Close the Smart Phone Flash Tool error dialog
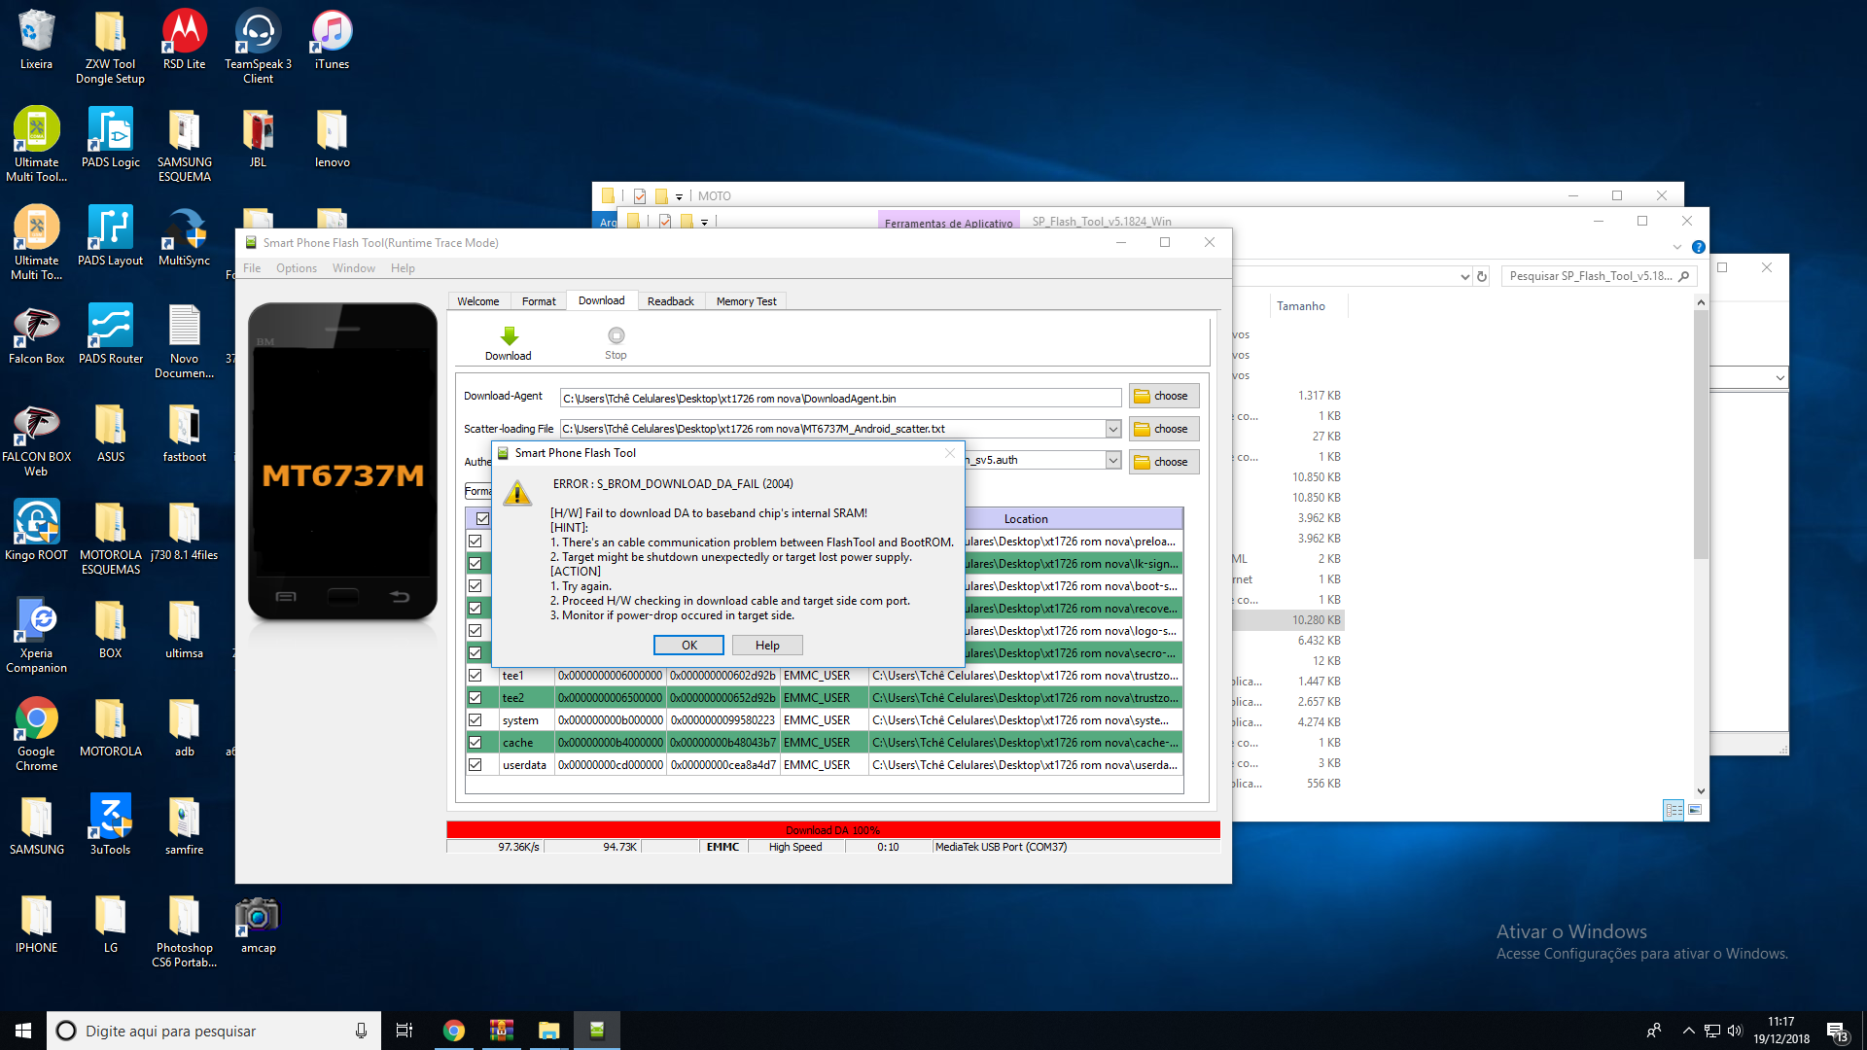The width and height of the screenshot is (1867, 1050). pyautogui.click(x=950, y=453)
